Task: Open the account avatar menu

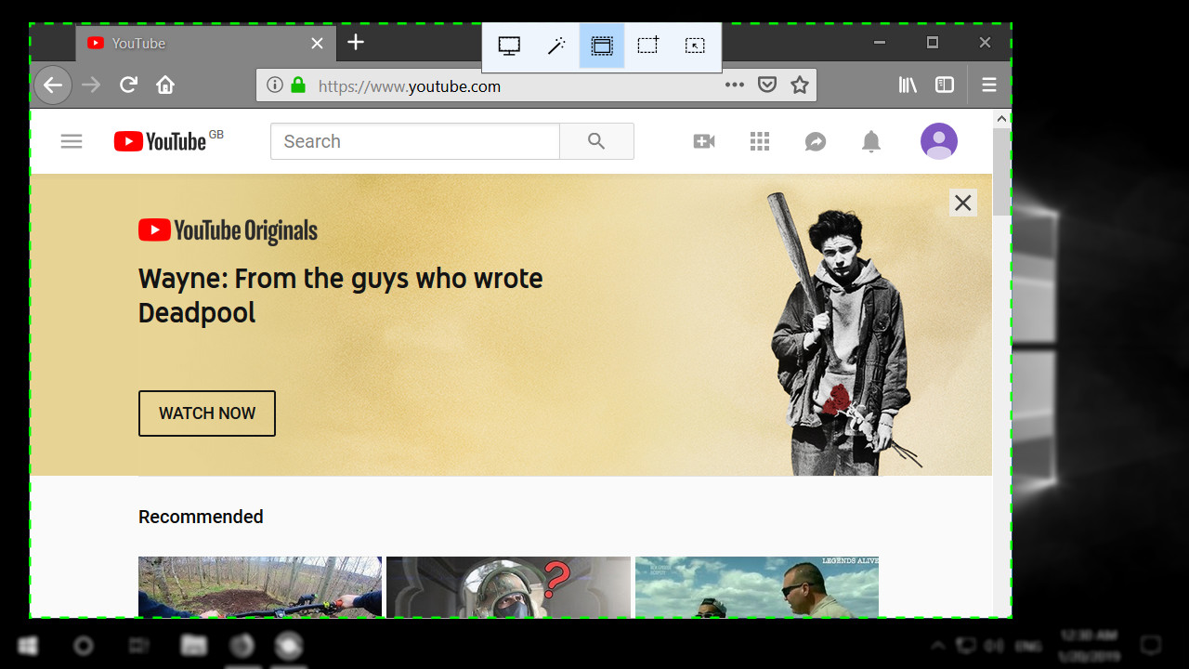Action: pos(939,141)
